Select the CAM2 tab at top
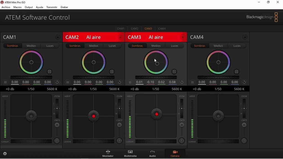The height and width of the screenshot is (159, 283). point(135,28)
